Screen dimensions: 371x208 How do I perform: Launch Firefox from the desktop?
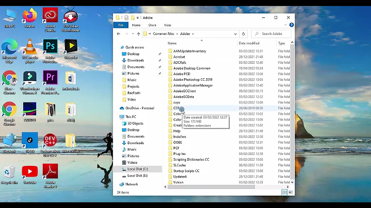30,19
